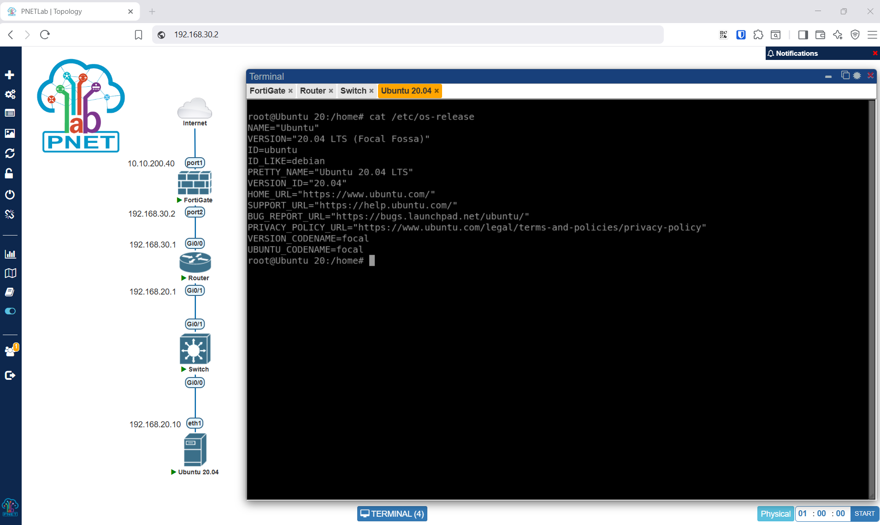The width and height of the screenshot is (880, 525).
Task: Click the browser reload button
Action: pyautogui.click(x=45, y=35)
